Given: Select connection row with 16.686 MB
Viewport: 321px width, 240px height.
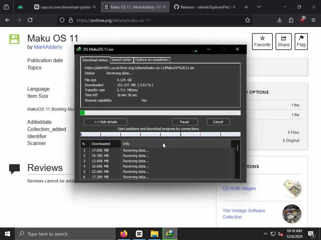Looking at the screenshot, I should 155,166.
